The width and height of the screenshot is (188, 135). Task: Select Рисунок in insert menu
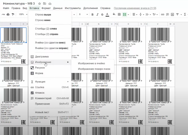click(x=50, y=68)
